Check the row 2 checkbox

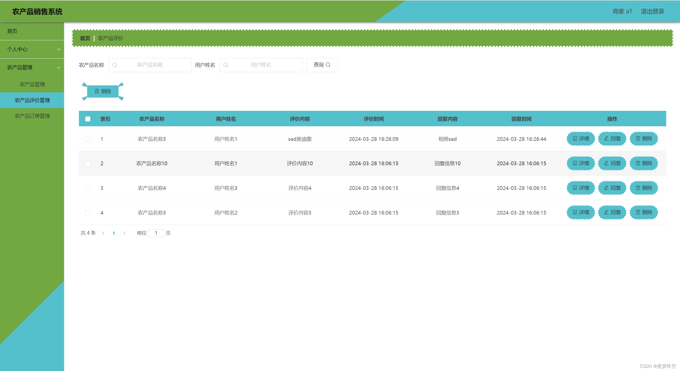coord(88,163)
